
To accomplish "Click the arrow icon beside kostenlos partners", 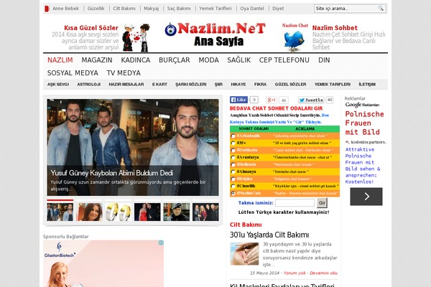I will pyautogui.click(x=348, y=142).
